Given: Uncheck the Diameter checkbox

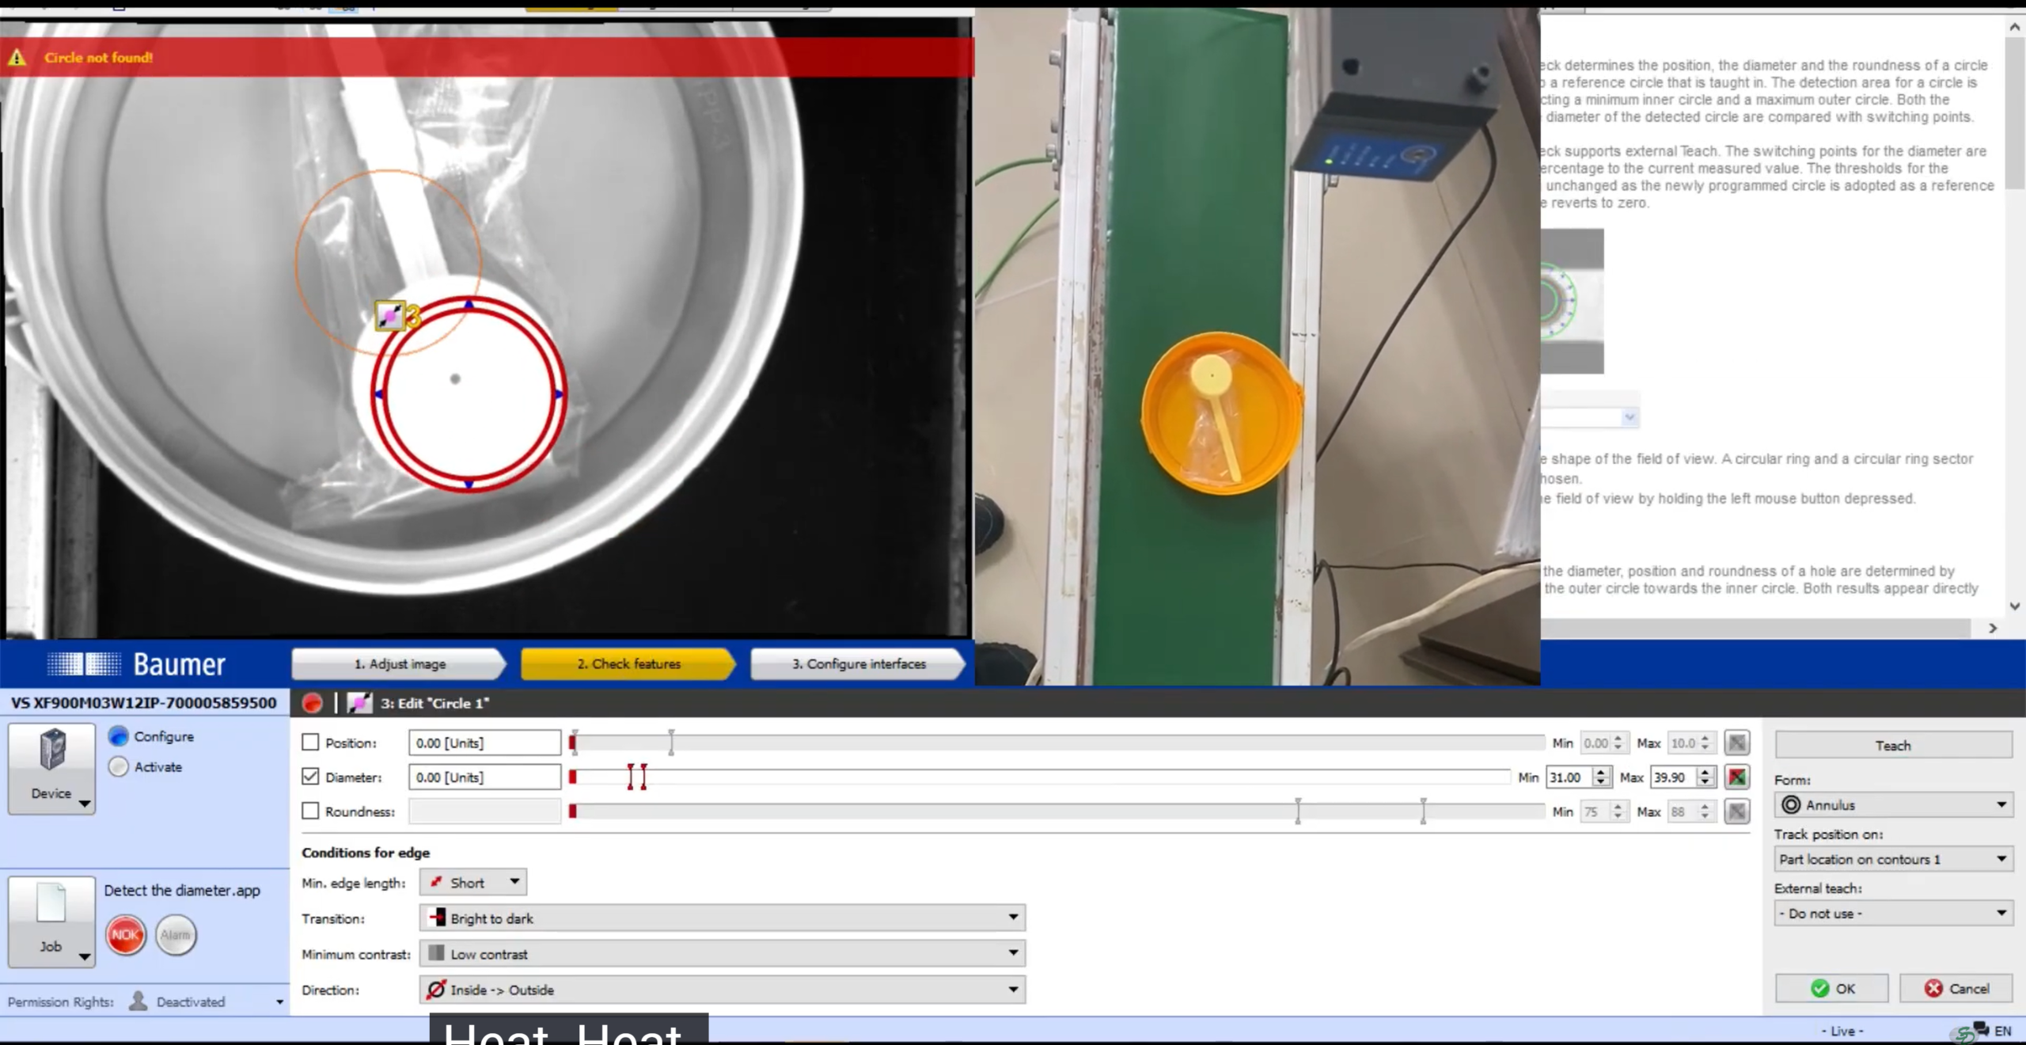Looking at the screenshot, I should 310,777.
